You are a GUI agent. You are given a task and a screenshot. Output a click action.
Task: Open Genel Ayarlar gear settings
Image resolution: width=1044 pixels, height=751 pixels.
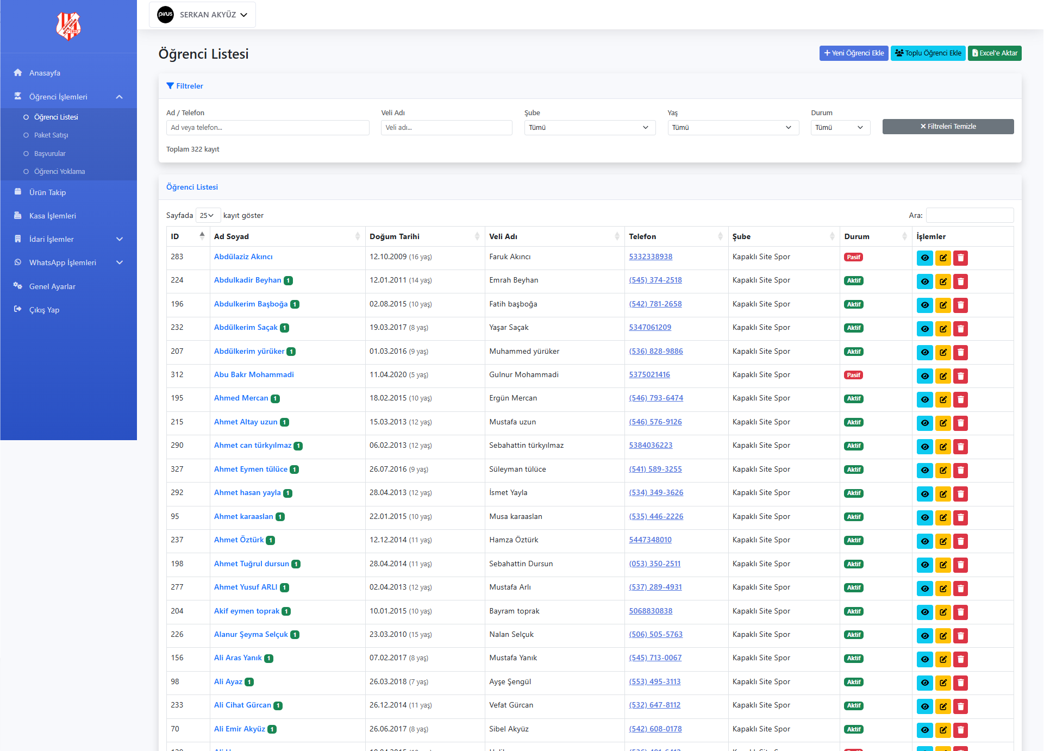point(52,286)
